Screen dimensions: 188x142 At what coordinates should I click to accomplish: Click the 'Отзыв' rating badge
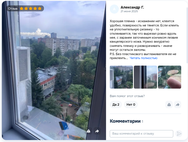click(25, 9)
